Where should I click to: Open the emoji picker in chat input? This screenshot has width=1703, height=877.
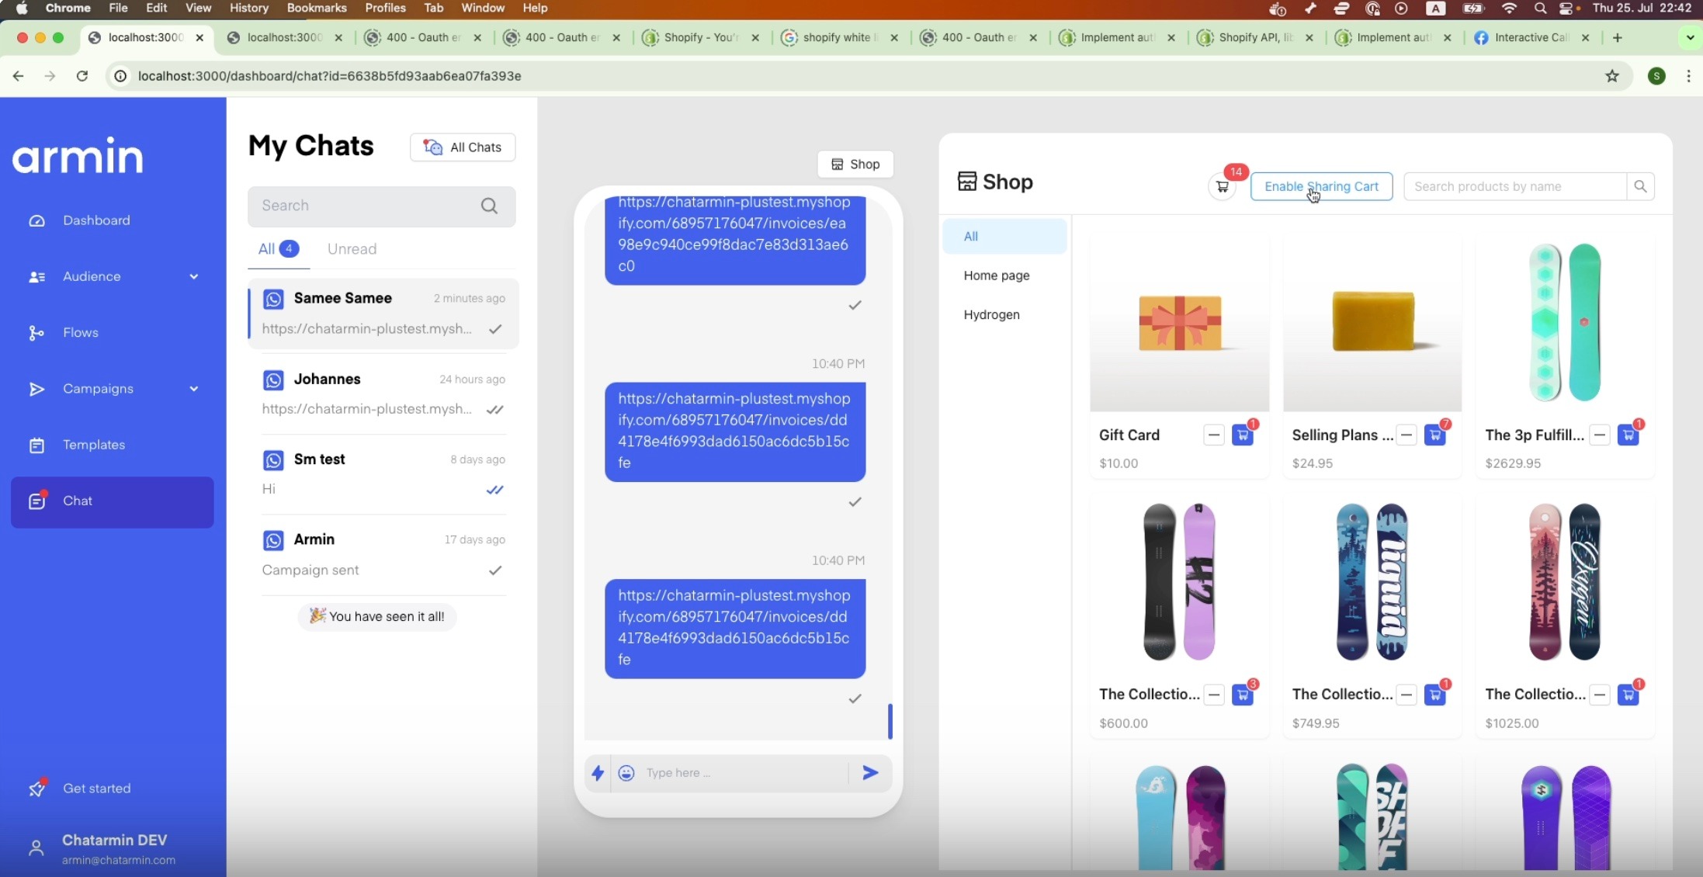coord(626,773)
